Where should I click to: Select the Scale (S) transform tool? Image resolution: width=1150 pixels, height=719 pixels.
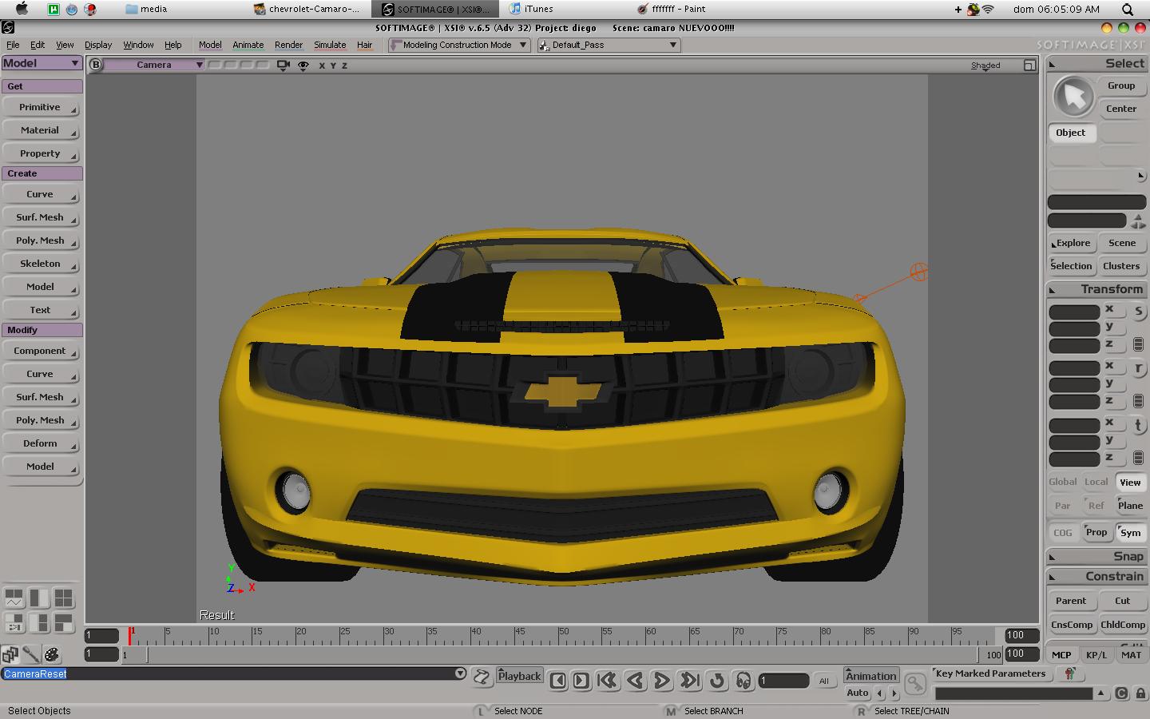[x=1139, y=312]
